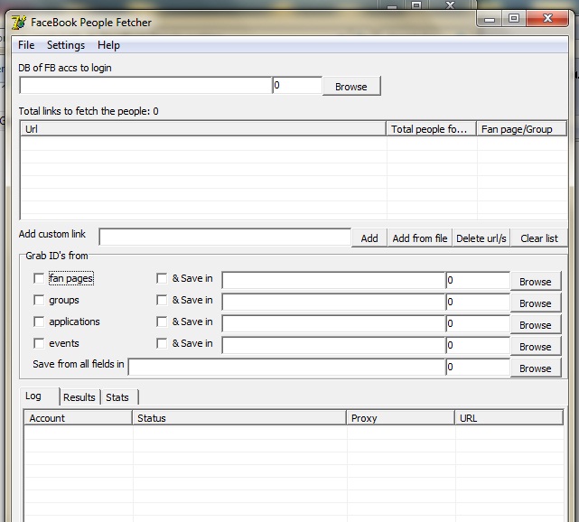Open the Help menu
The height and width of the screenshot is (522, 579).
[x=108, y=45]
